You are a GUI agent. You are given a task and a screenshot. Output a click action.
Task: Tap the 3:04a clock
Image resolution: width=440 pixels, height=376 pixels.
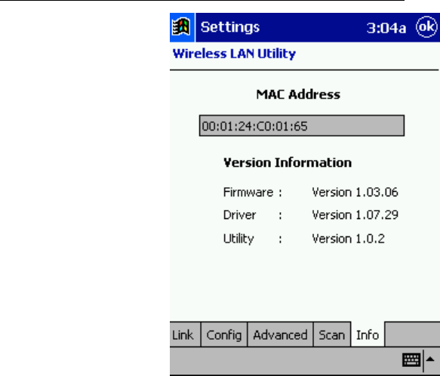coord(386,28)
